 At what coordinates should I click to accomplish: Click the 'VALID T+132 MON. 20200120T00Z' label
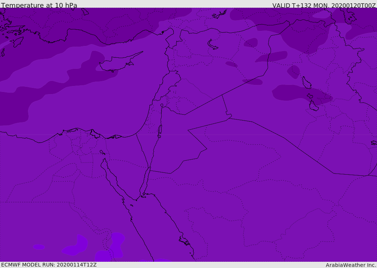pos(324,5)
